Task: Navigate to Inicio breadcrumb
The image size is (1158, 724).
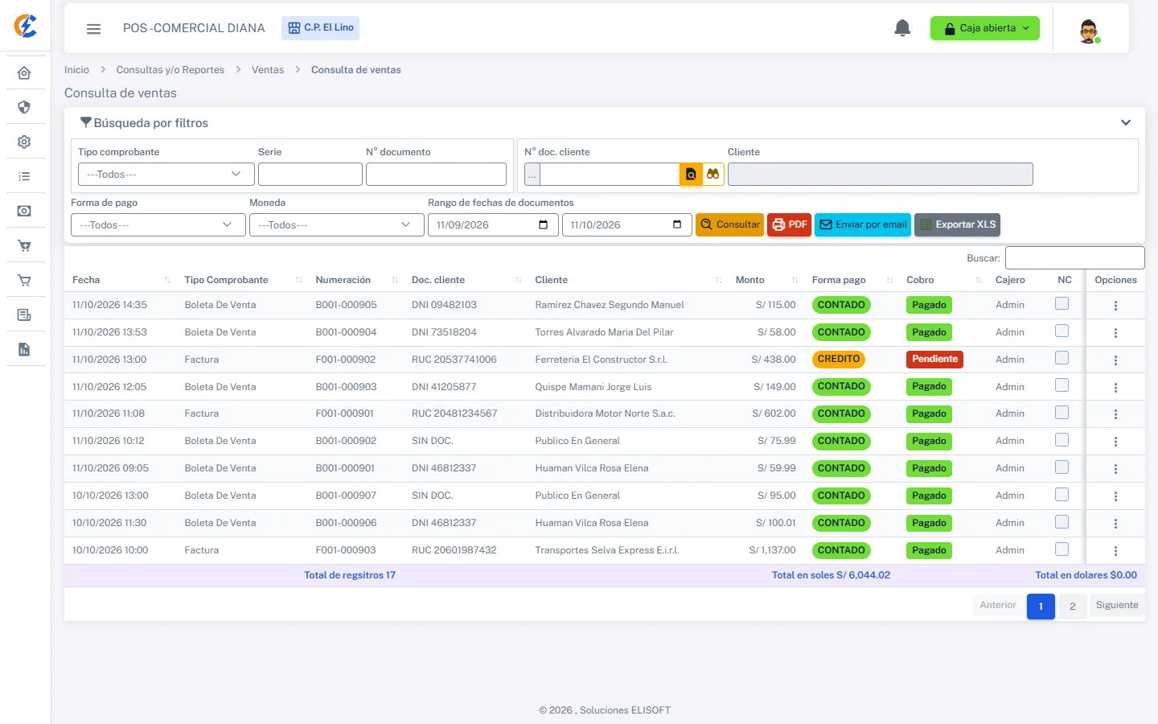Action: pos(76,70)
